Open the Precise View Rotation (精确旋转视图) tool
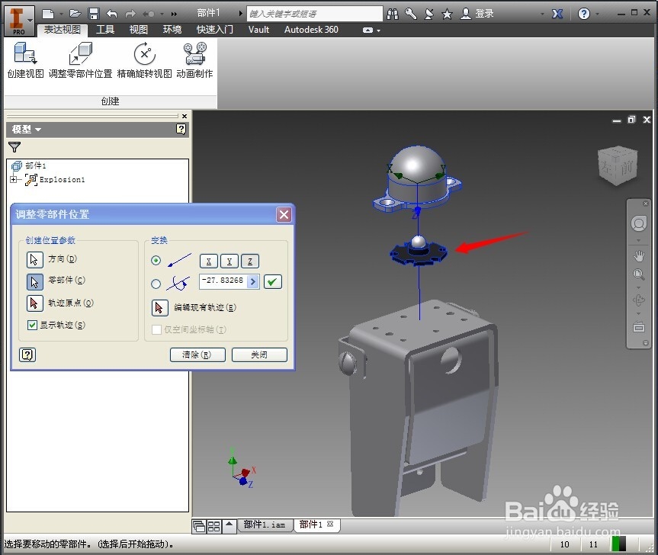Viewport: 658px width, 555px height. pos(144,60)
